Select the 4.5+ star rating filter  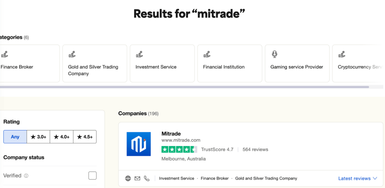[85, 137]
